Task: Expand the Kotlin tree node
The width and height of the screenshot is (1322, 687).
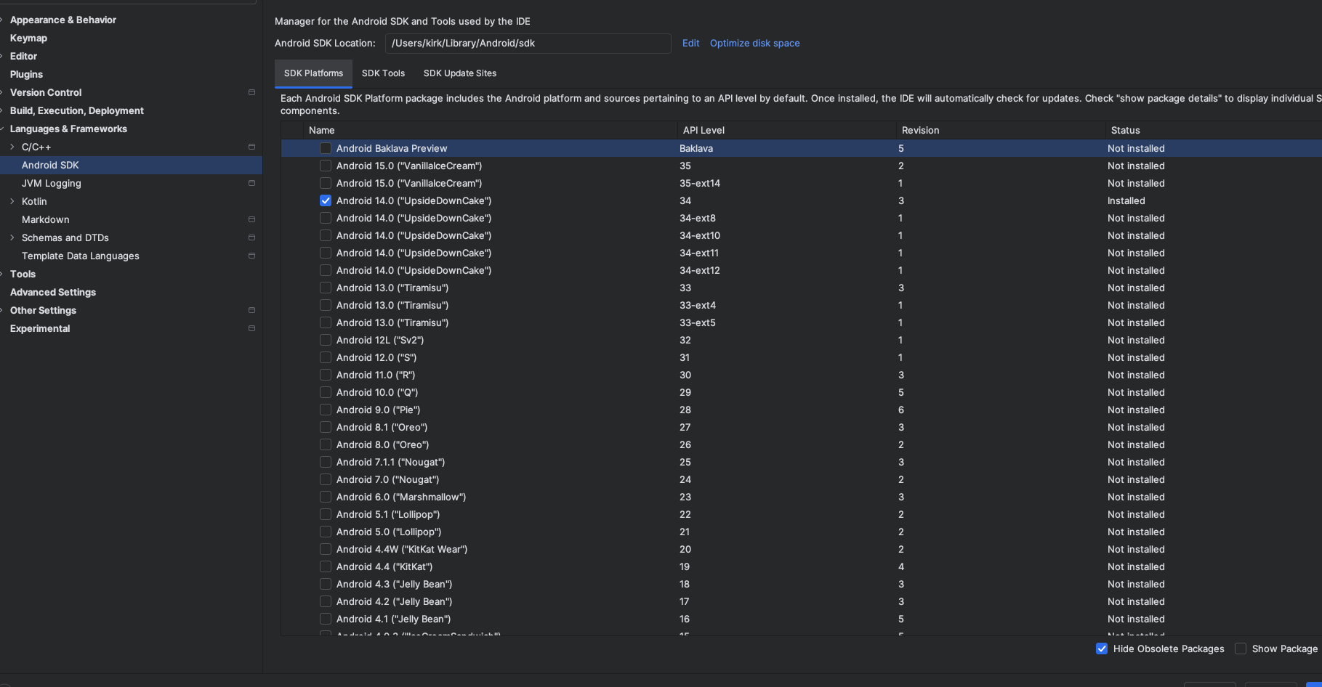Action: click(12, 201)
